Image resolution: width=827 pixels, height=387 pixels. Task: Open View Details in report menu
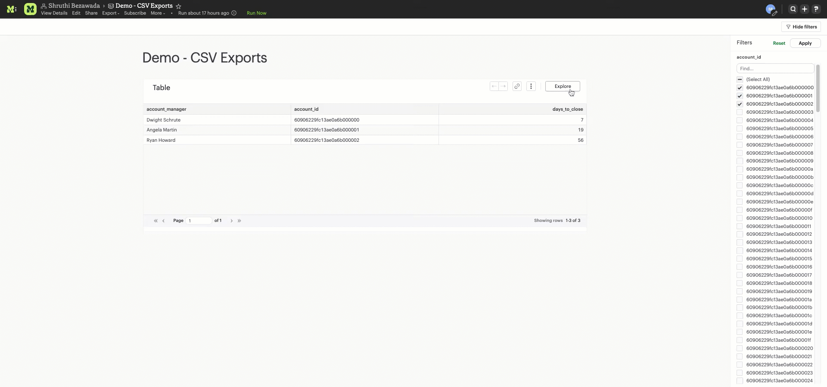point(54,13)
